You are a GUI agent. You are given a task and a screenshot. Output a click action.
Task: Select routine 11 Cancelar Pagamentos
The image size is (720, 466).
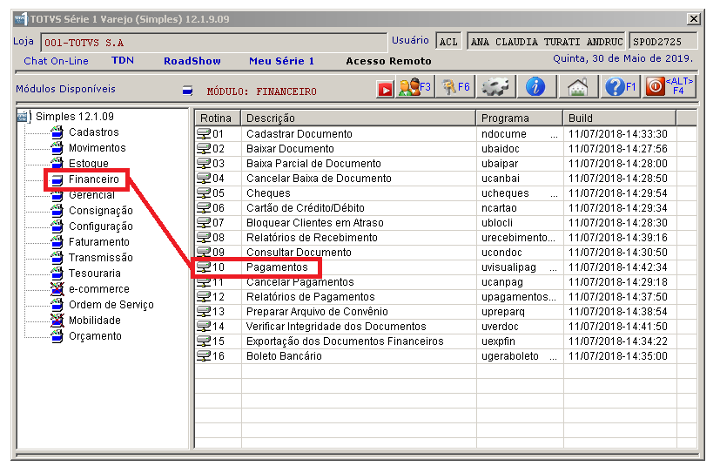(446, 281)
